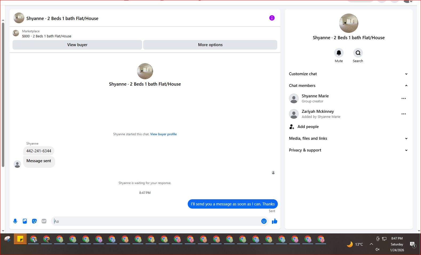Click the 442-241-6344 message bubble

(x=39, y=151)
